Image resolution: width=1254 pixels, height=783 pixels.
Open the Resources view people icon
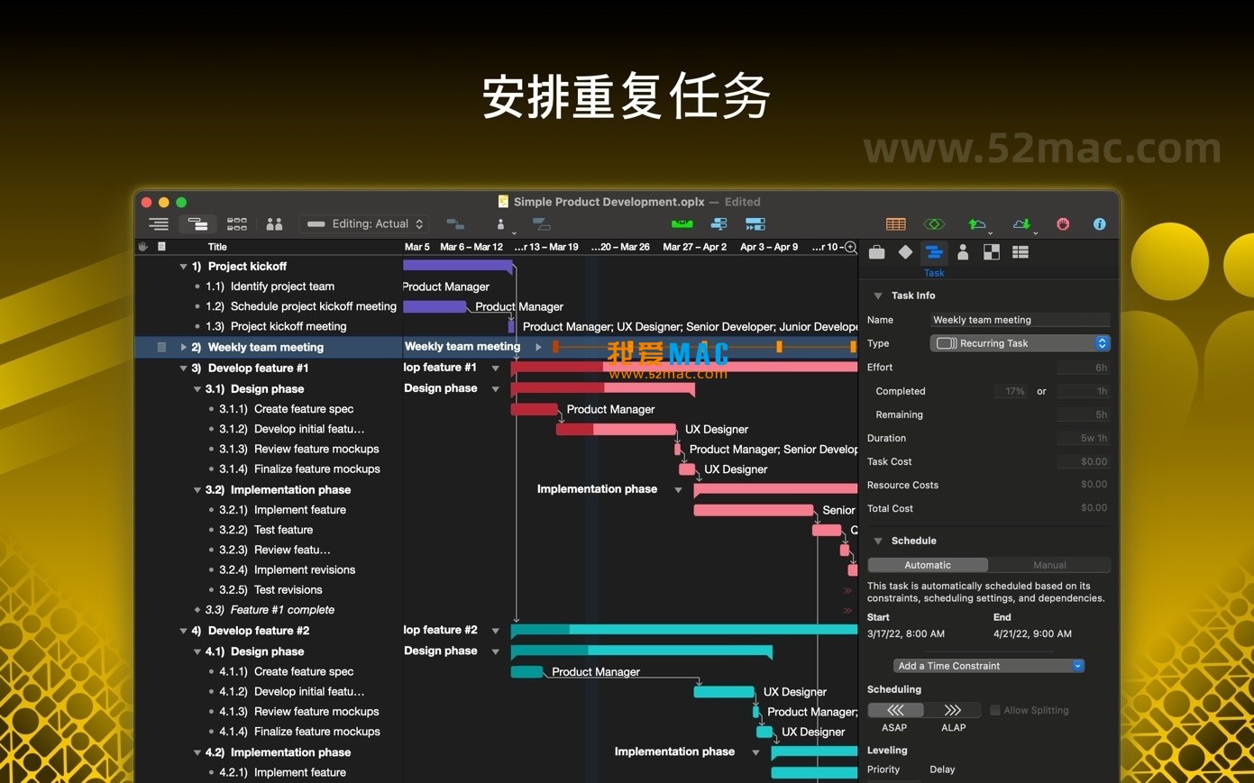[274, 223]
